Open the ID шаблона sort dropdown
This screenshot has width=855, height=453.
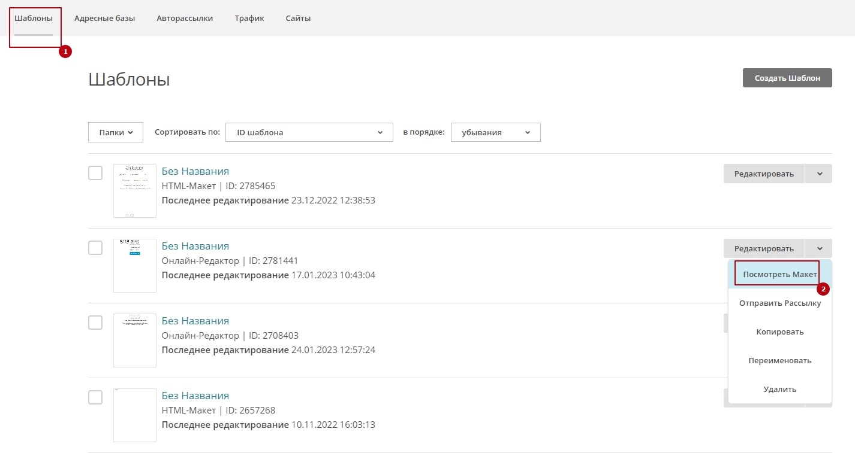coord(309,132)
